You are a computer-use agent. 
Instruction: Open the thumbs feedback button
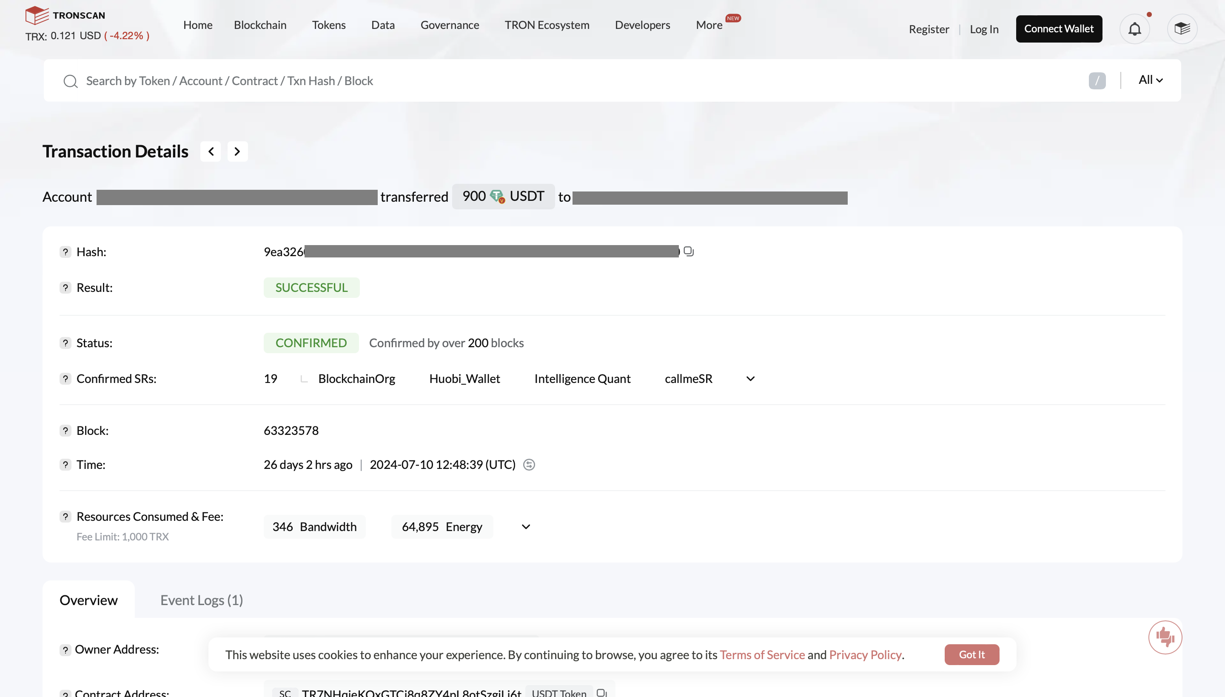coord(1165,637)
